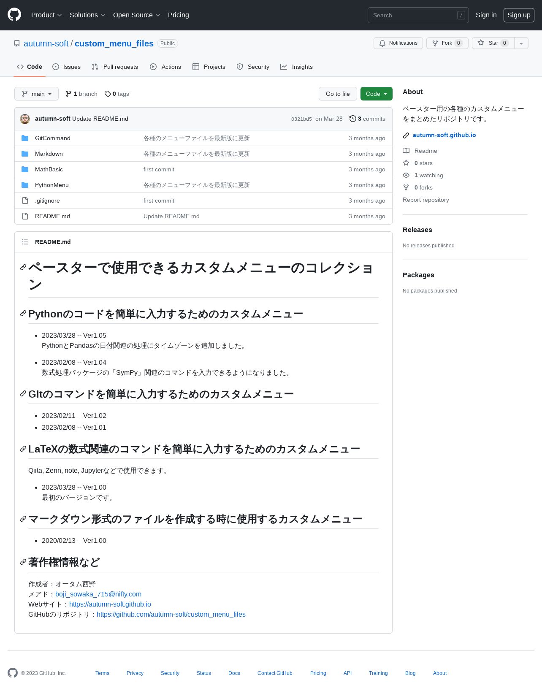Open custom_menu_files repository link
Viewport: 542px width, 699px height.
coord(114,43)
